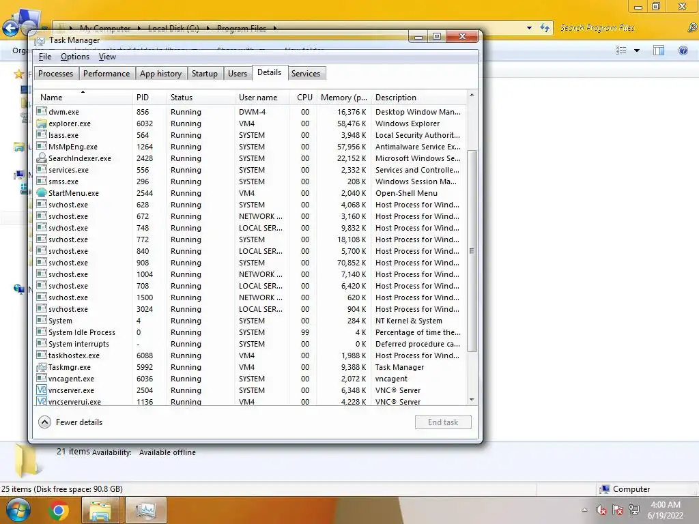Switch to the Startup tab

point(205,74)
